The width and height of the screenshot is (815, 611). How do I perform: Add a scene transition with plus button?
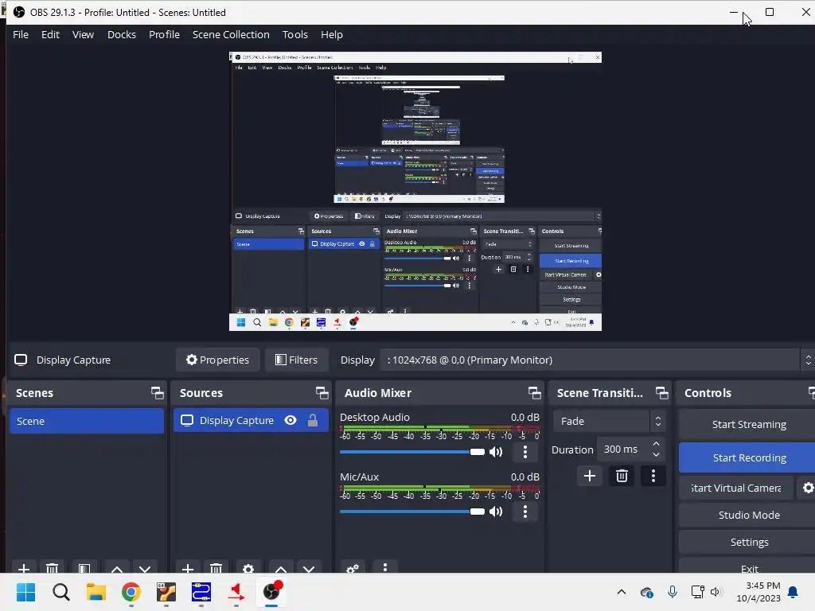pos(590,476)
